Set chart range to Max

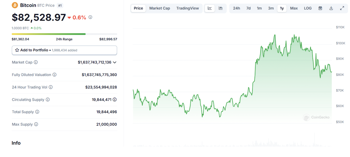click(294, 8)
